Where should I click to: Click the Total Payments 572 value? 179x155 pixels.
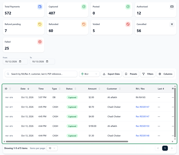8,13
